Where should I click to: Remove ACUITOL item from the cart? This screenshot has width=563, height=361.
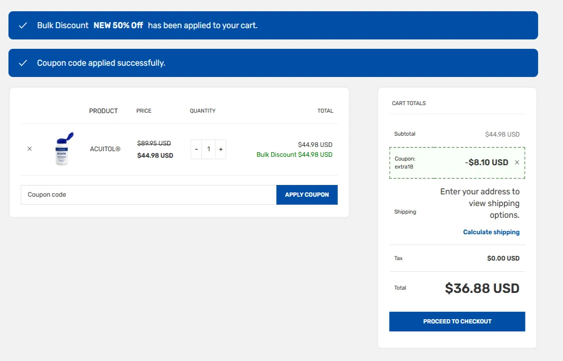coord(30,149)
